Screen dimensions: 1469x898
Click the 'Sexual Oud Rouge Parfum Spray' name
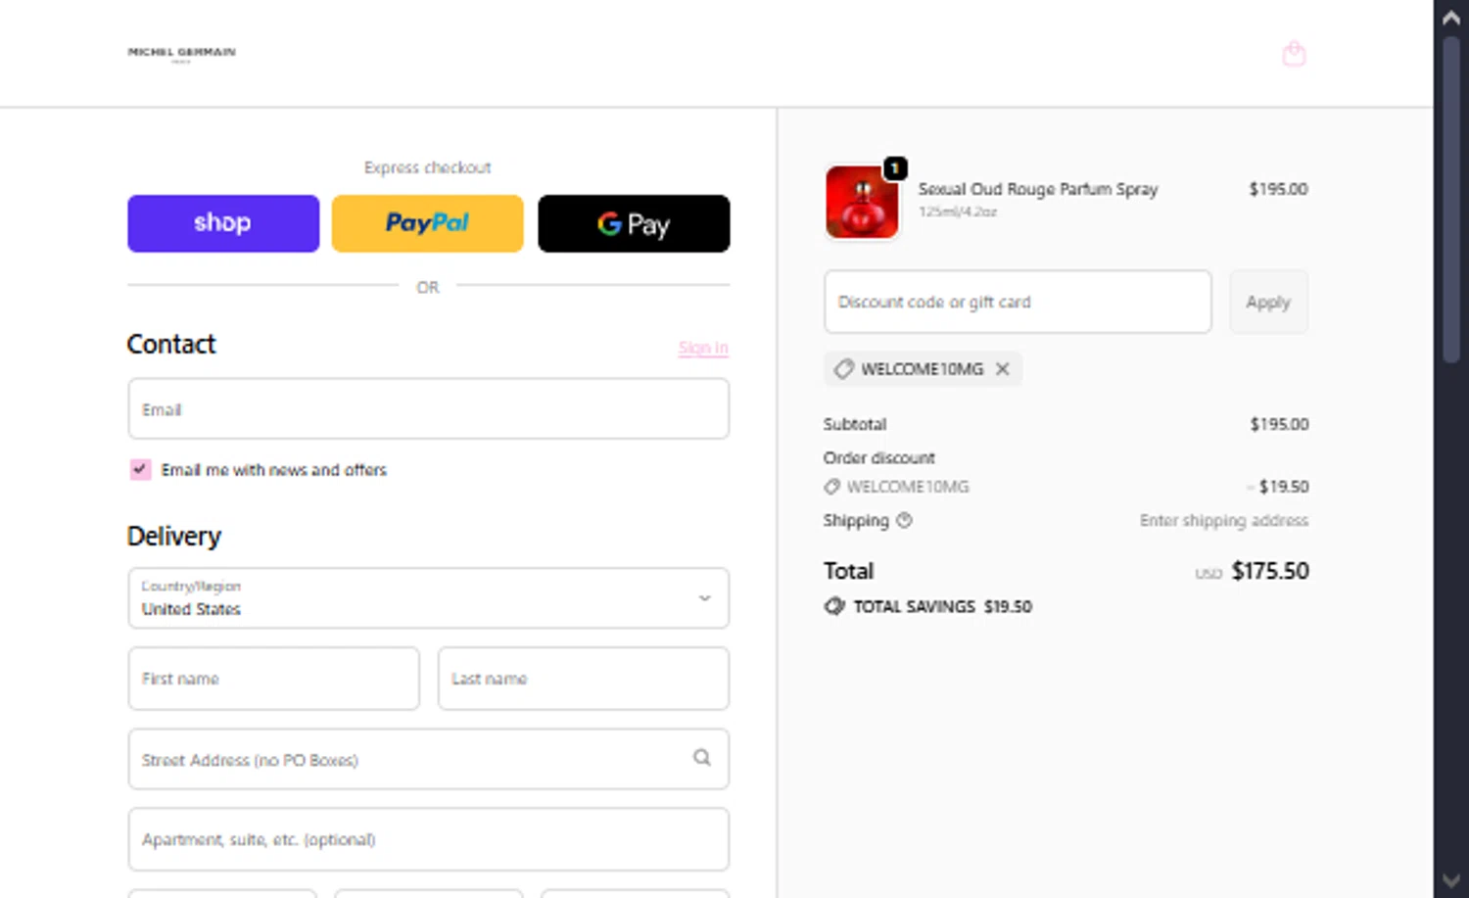(1038, 189)
